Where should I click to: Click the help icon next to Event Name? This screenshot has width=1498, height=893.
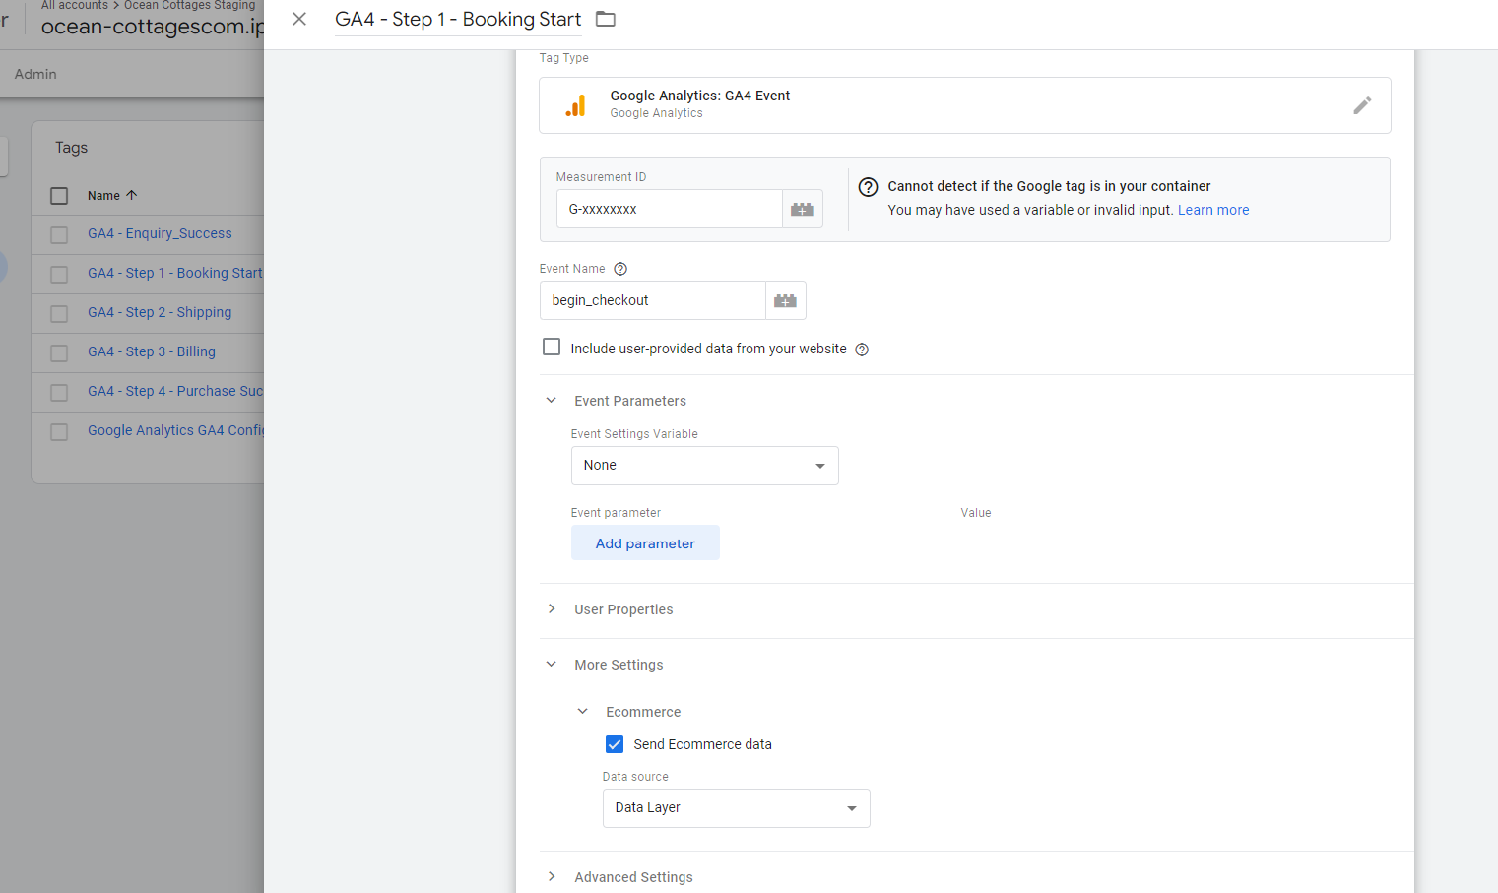(620, 269)
